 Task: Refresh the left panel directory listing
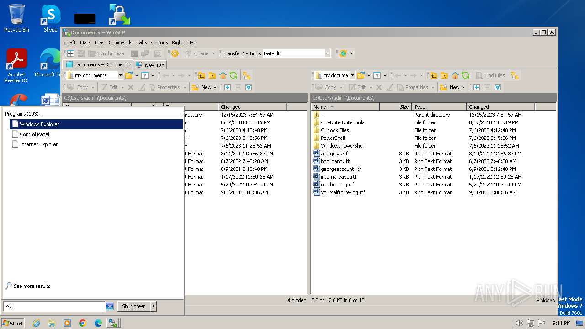coord(234,75)
